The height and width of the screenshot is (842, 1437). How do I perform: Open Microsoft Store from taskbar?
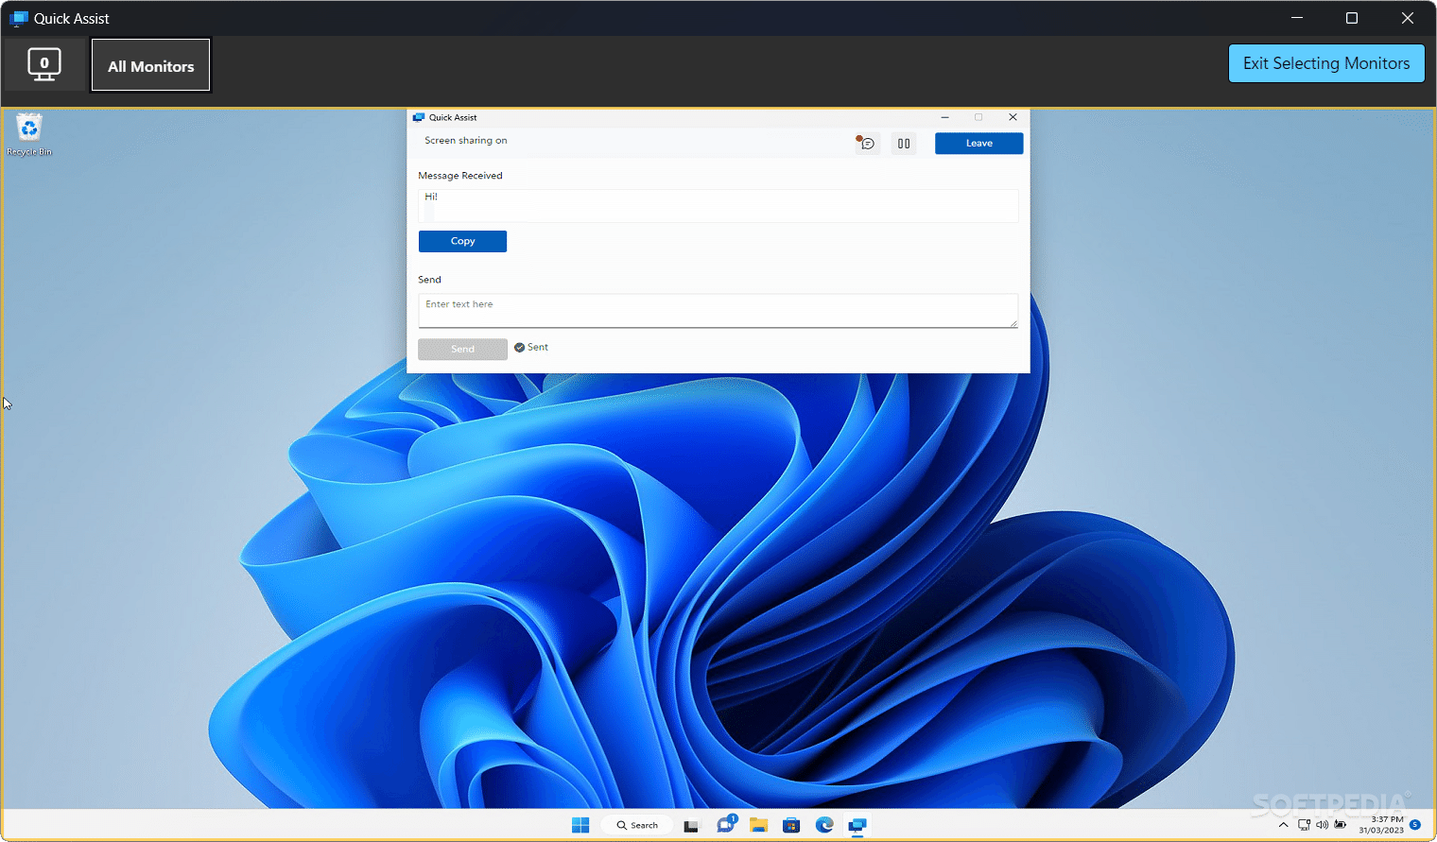tap(791, 825)
